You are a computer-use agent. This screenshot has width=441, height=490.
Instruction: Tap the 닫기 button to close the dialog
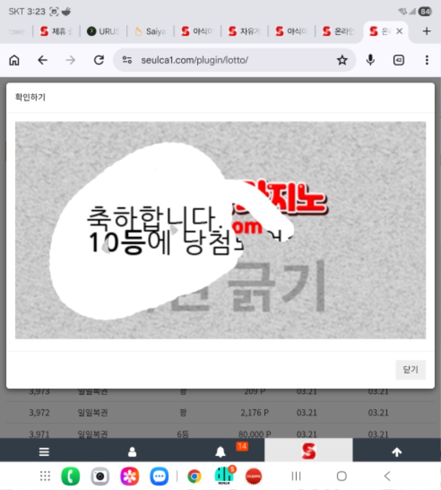[x=410, y=370]
